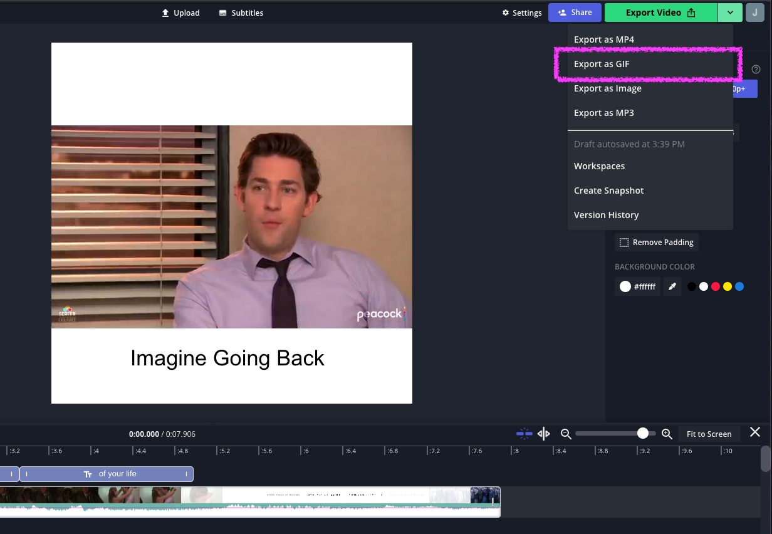Viewport: 772px width, 534px height.
Task: Choose Export as MP3 from menu
Action: [x=604, y=113]
